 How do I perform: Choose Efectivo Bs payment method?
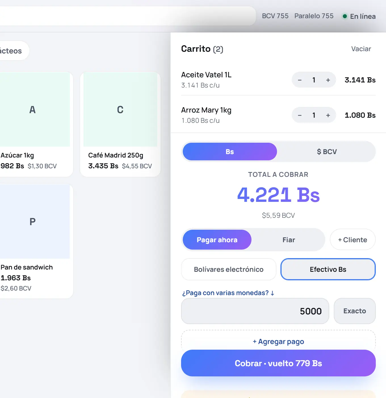(x=328, y=269)
